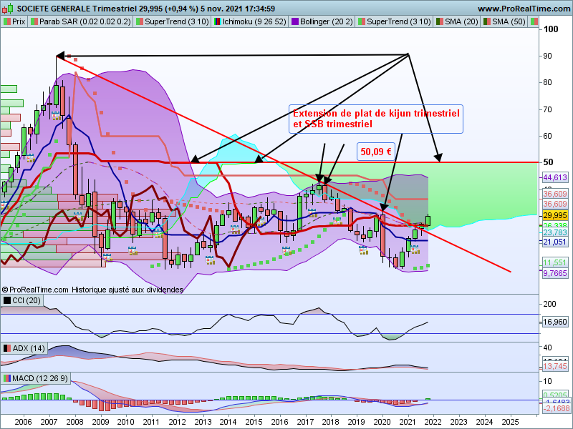This screenshot has height=429, width=573.
Task: Click the green price label 11,551
Action: point(554,262)
